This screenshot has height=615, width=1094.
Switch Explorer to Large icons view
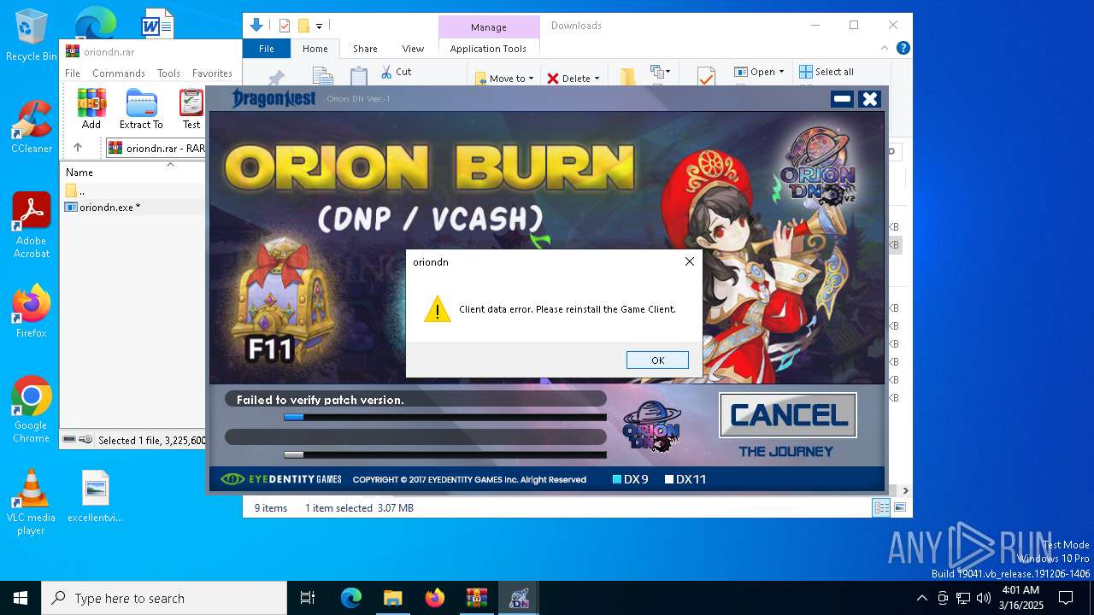[x=899, y=508]
